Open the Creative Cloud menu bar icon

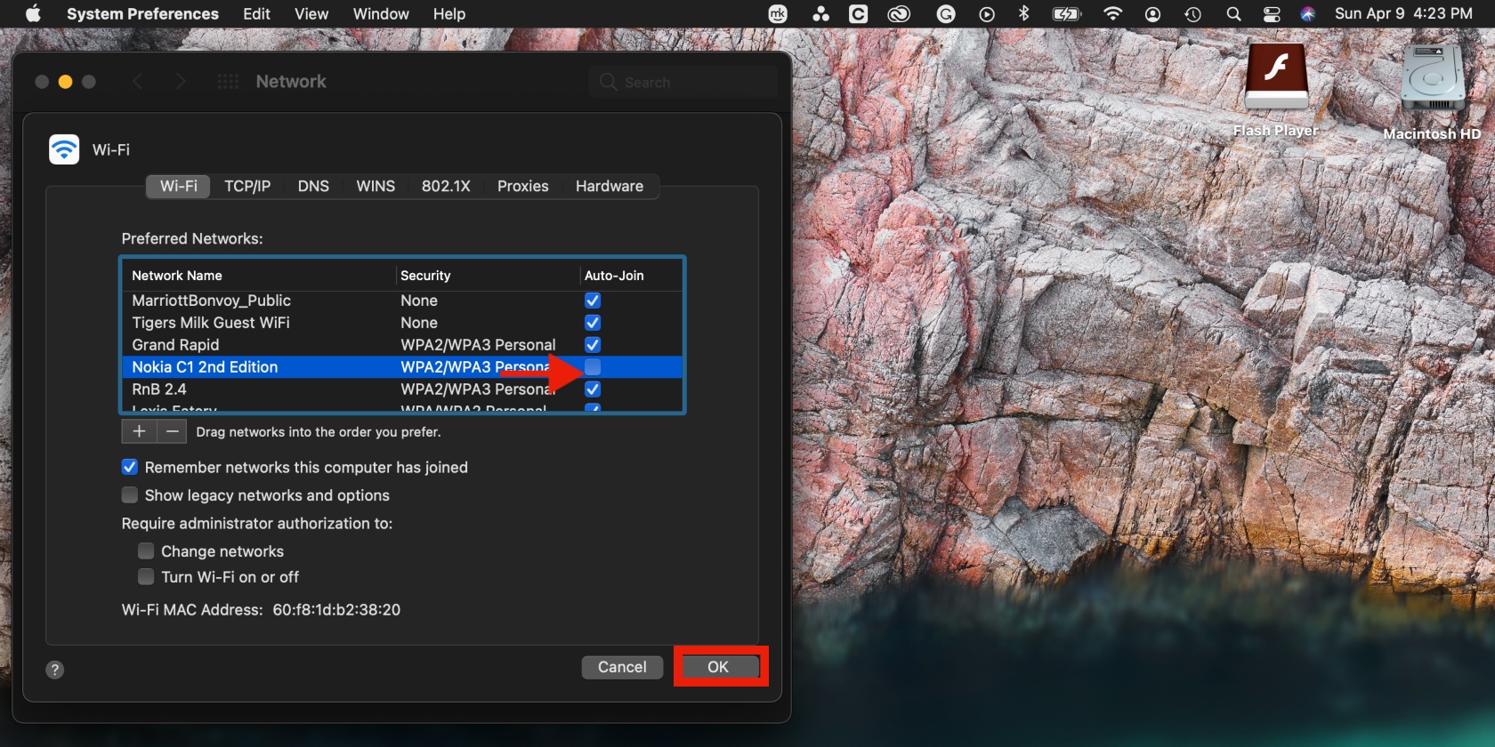pyautogui.click(x=899, y=14)
